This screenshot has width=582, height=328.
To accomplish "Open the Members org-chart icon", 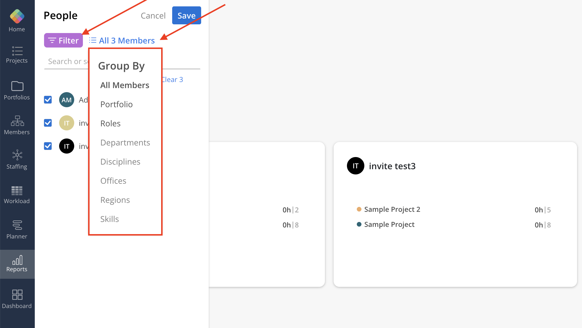I will (x=17, y=121).
